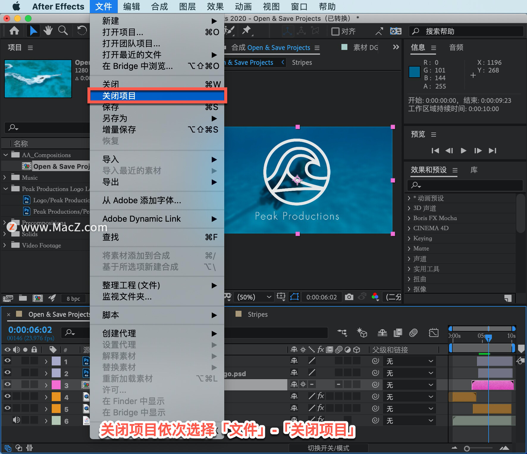Viewport: 527px width, 454px height.
Task: Select the Selection arrow tool
Action: coord(33,31)
